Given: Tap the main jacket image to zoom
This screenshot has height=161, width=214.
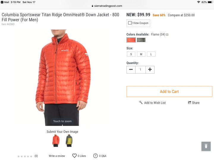Looking at the screenshot, I should click(62, 78).
